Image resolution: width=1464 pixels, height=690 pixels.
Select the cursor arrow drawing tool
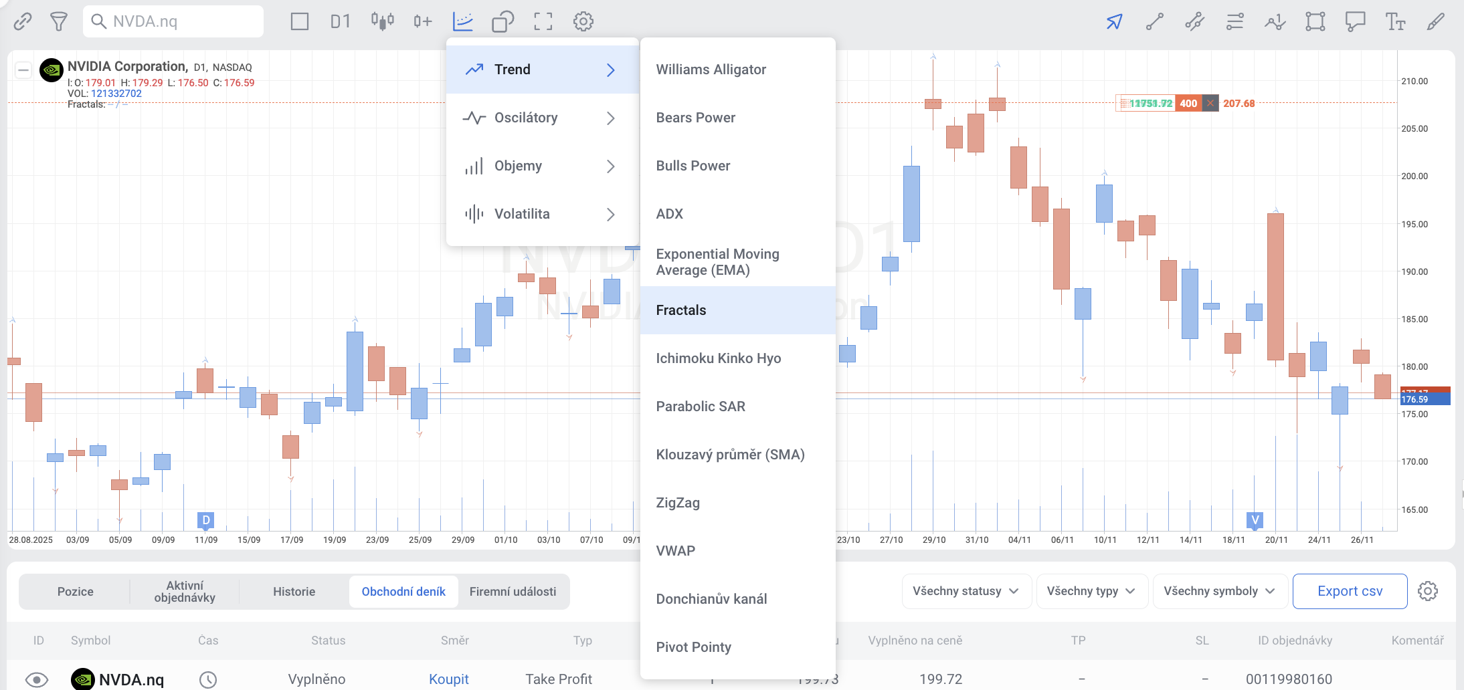point(1114,21)
